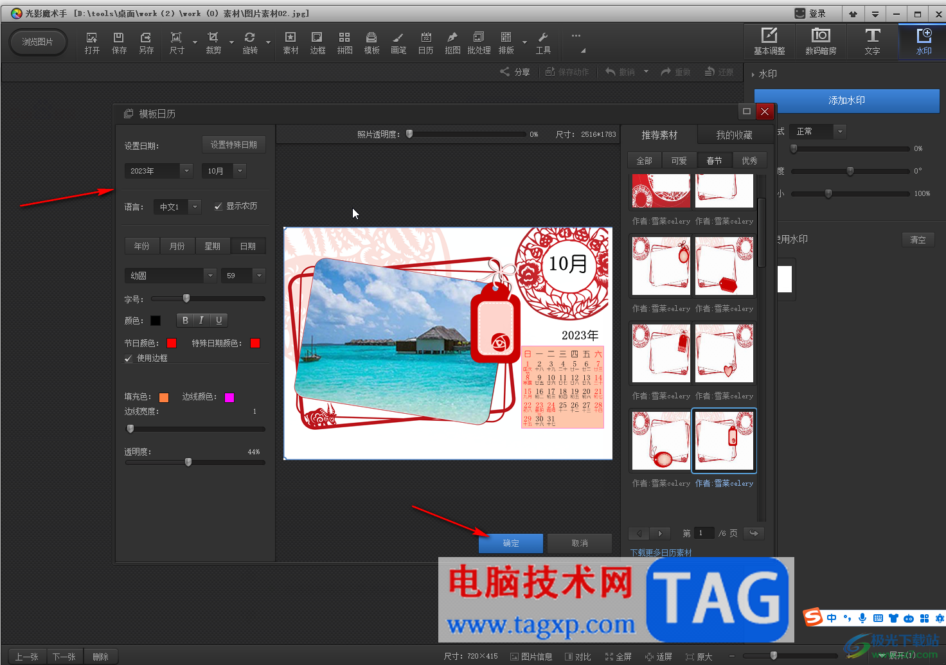Select the 可爱 category tab
This screenshot has width=946, height=665.
click(x=679, y=161)
